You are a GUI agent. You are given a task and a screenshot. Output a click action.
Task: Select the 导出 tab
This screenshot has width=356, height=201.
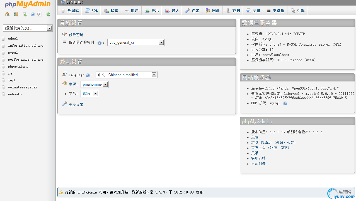152,11
